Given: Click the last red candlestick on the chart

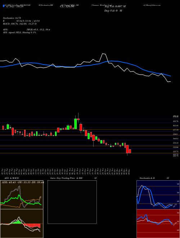Looking at the screenshot, I should (130, 151).
